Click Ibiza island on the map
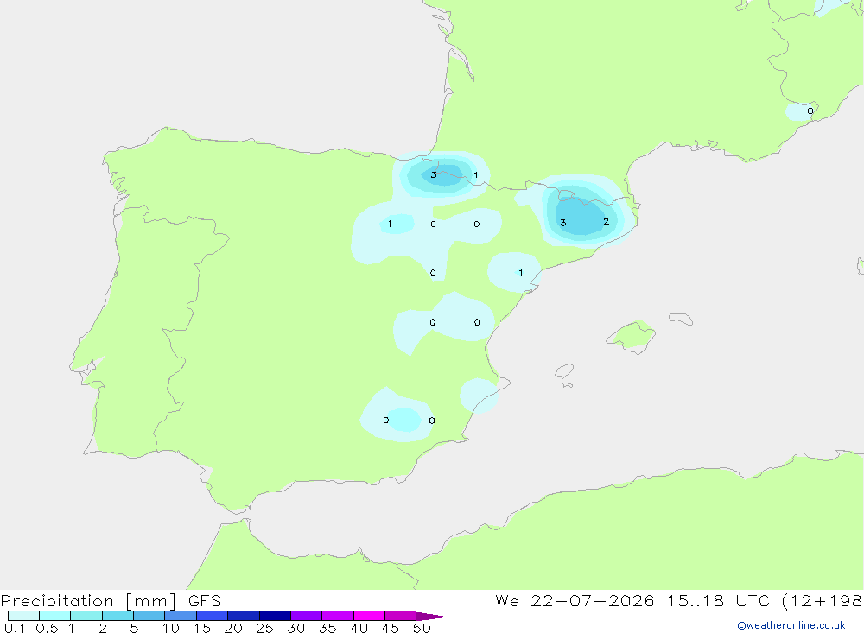Viewport: 864px width, 633px height. coord(564,371)
